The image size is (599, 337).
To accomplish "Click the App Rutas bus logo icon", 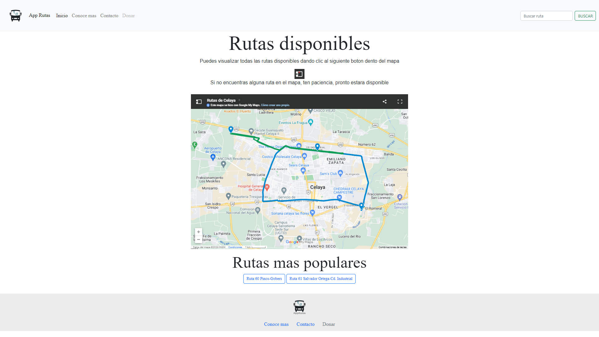I will pyautogui.click(x=15, y=15).
